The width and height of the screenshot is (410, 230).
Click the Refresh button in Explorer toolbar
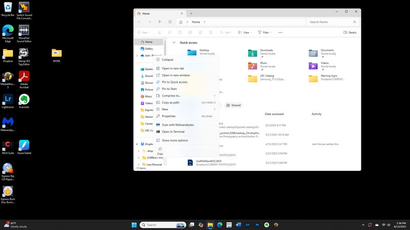point(170,22)
